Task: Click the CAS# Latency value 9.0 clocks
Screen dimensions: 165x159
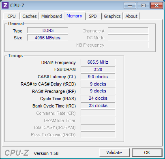Action: pos(98,77)
